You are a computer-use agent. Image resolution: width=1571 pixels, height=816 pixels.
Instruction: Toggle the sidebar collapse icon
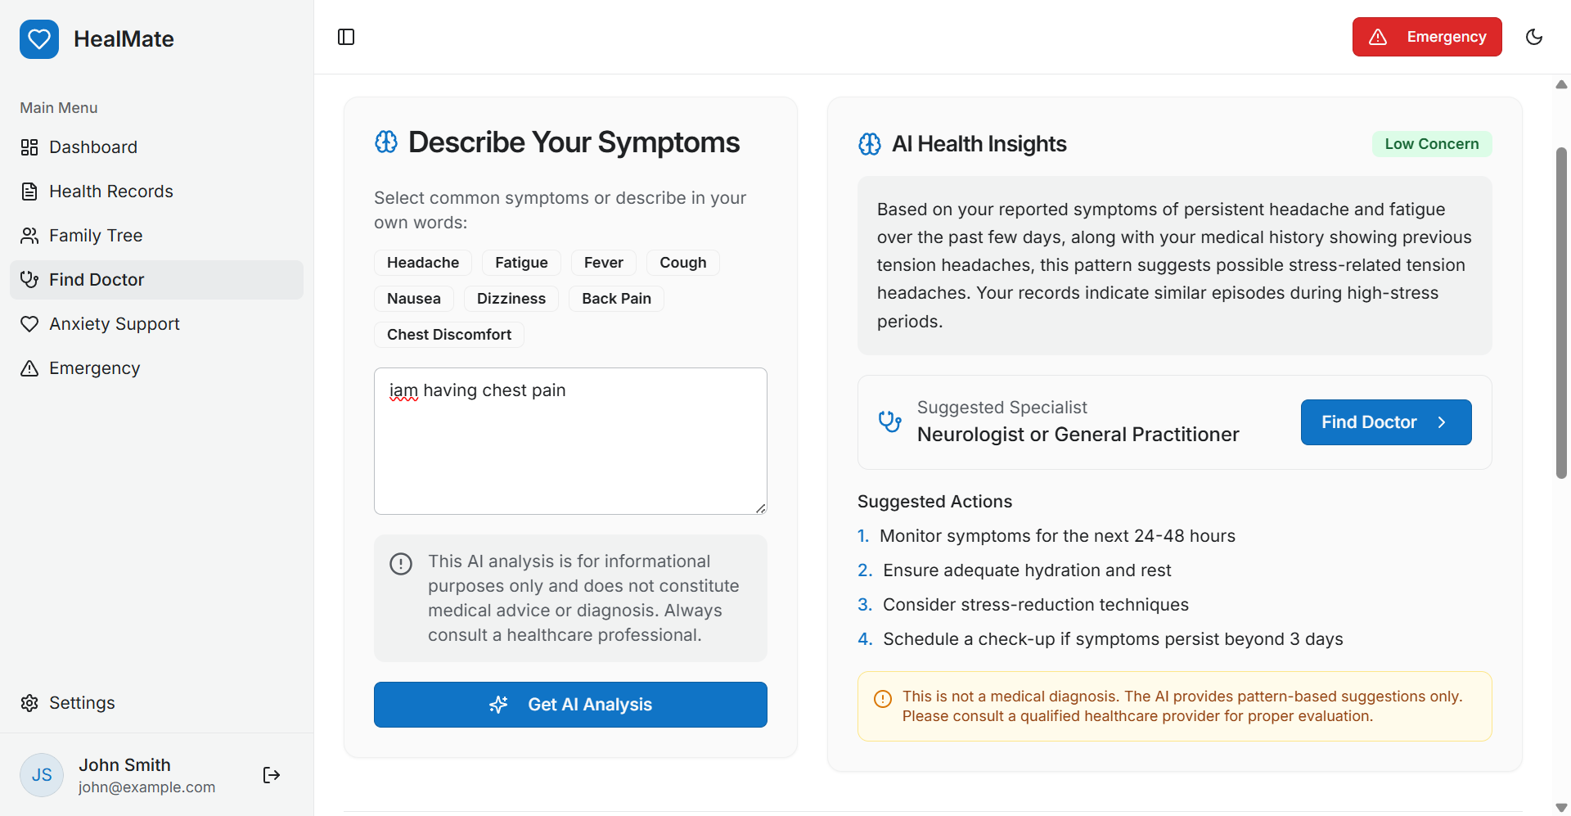click(346, 37)
